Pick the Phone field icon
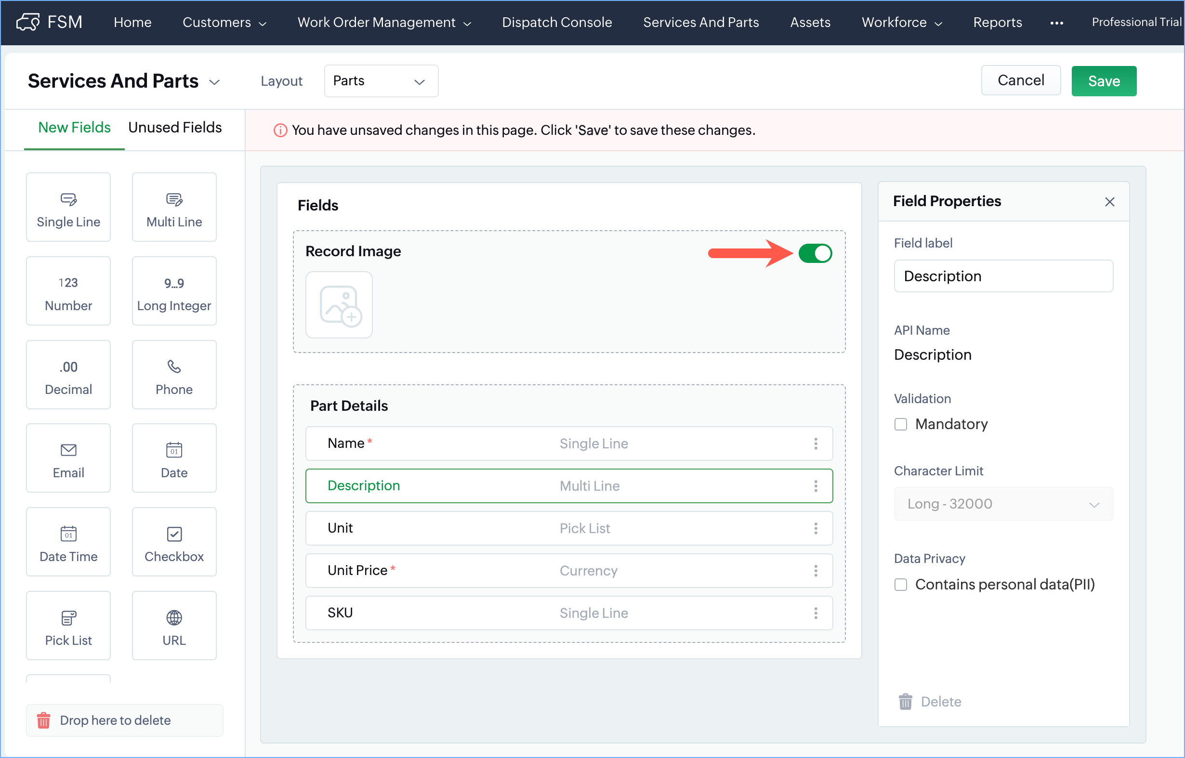Screen dimensions: 1185x758 [x=174, y=366]
